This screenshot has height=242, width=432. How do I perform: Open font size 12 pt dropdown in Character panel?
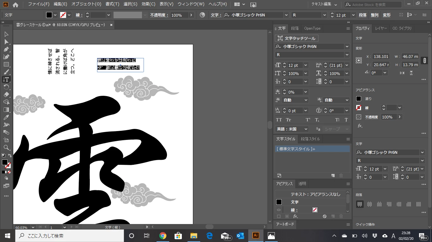[x=305, y=65]
